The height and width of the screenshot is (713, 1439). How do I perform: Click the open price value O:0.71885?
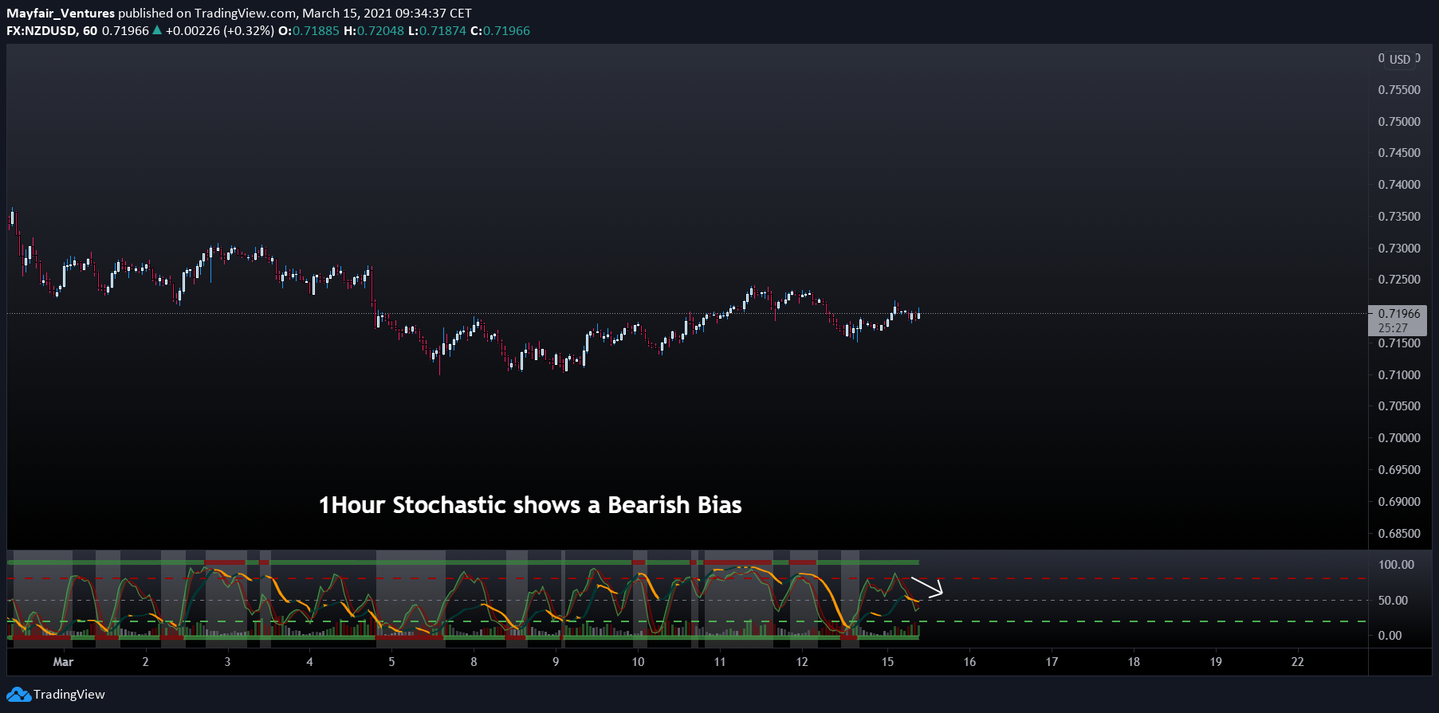tap(309, 31)
